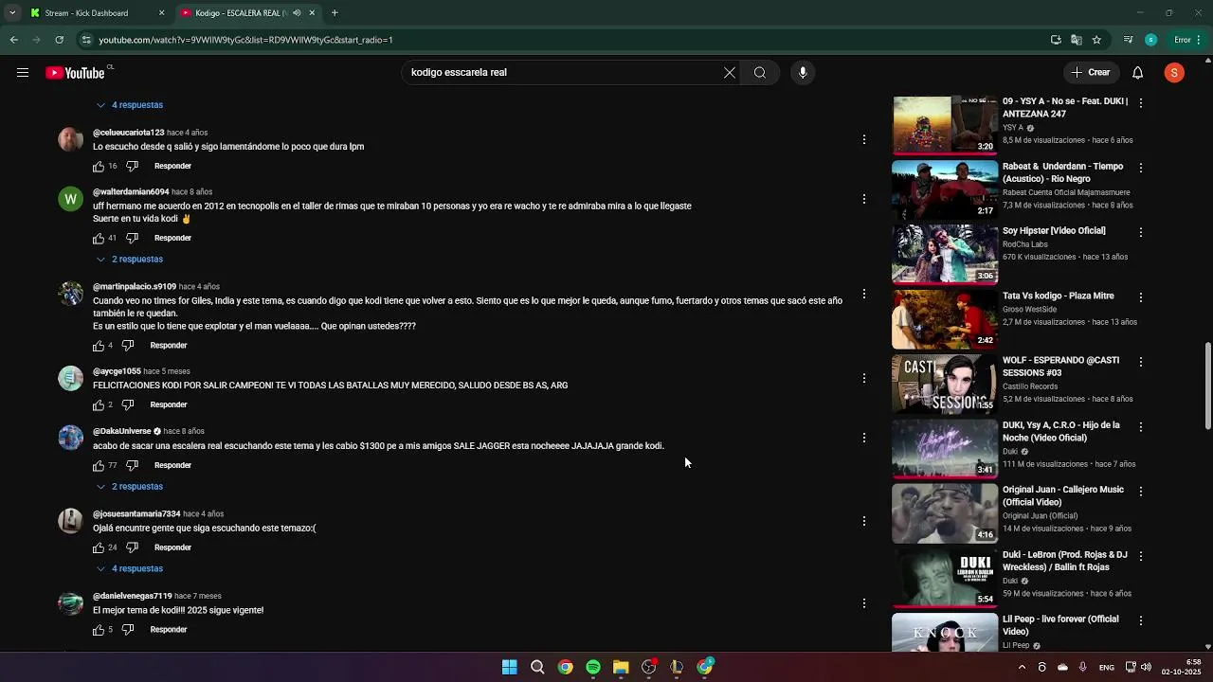The width and height of the screenshot is (1213, 682).
Task: Open options menu for @walterdamian6094 comment
Action: coord(863,199)
